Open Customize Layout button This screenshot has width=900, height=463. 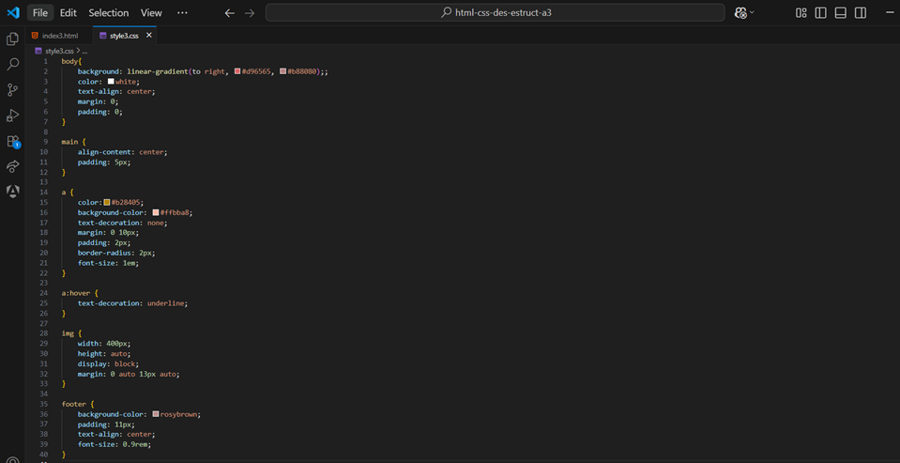(801, 12)
